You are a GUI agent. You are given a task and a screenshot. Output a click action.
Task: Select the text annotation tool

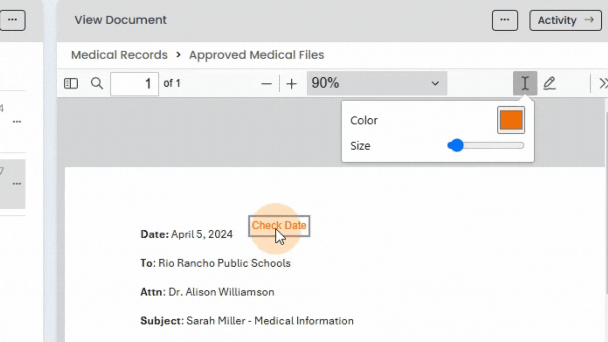pos(525,83)
